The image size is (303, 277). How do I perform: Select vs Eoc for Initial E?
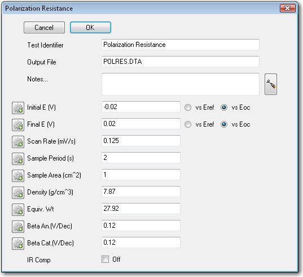coord(224,107)
